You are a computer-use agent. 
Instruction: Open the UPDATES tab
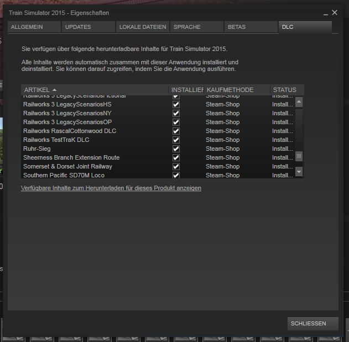tap(88, 27)
